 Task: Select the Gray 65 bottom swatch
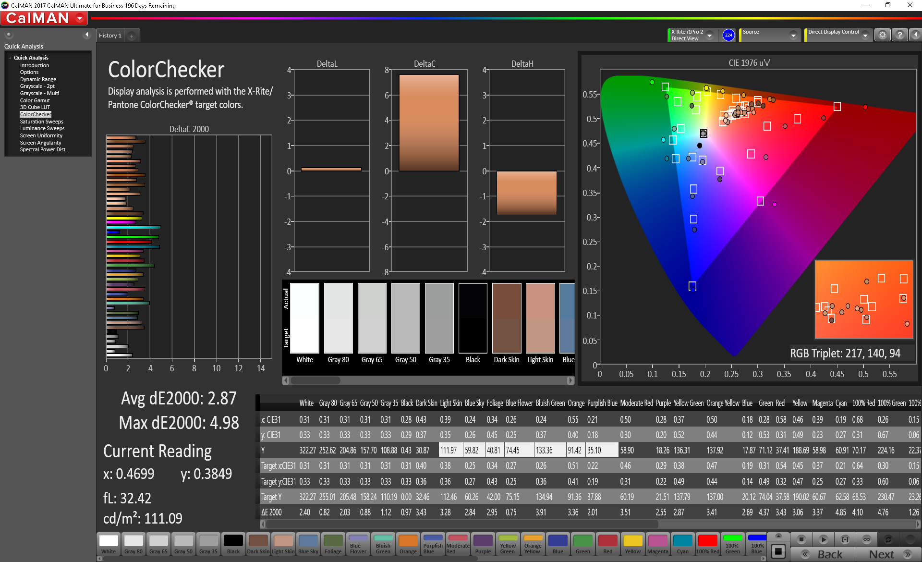pyautogui.click(x=158, y=544)
